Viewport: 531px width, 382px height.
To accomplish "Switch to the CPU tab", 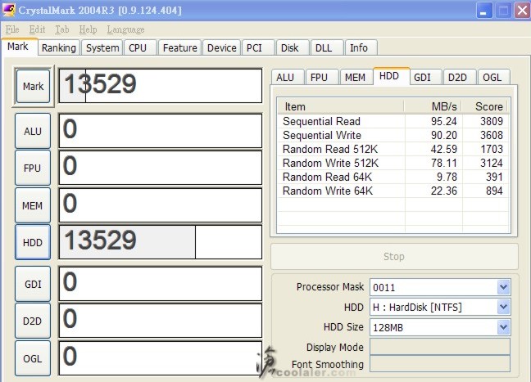I will [x=140, y=47].
